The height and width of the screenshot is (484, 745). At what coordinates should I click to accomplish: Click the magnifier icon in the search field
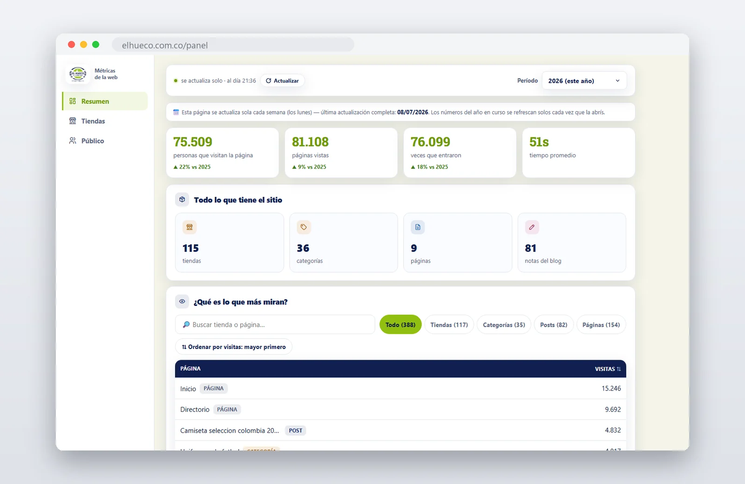pyautogui.click(x=186, y=324)
